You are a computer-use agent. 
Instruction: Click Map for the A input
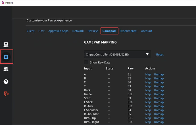(148, 74)
